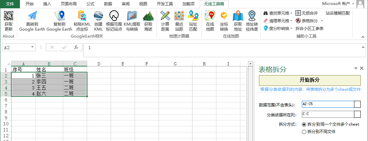
Task: Click the 获取海拔 mountain icon
Action: point(148,16)
